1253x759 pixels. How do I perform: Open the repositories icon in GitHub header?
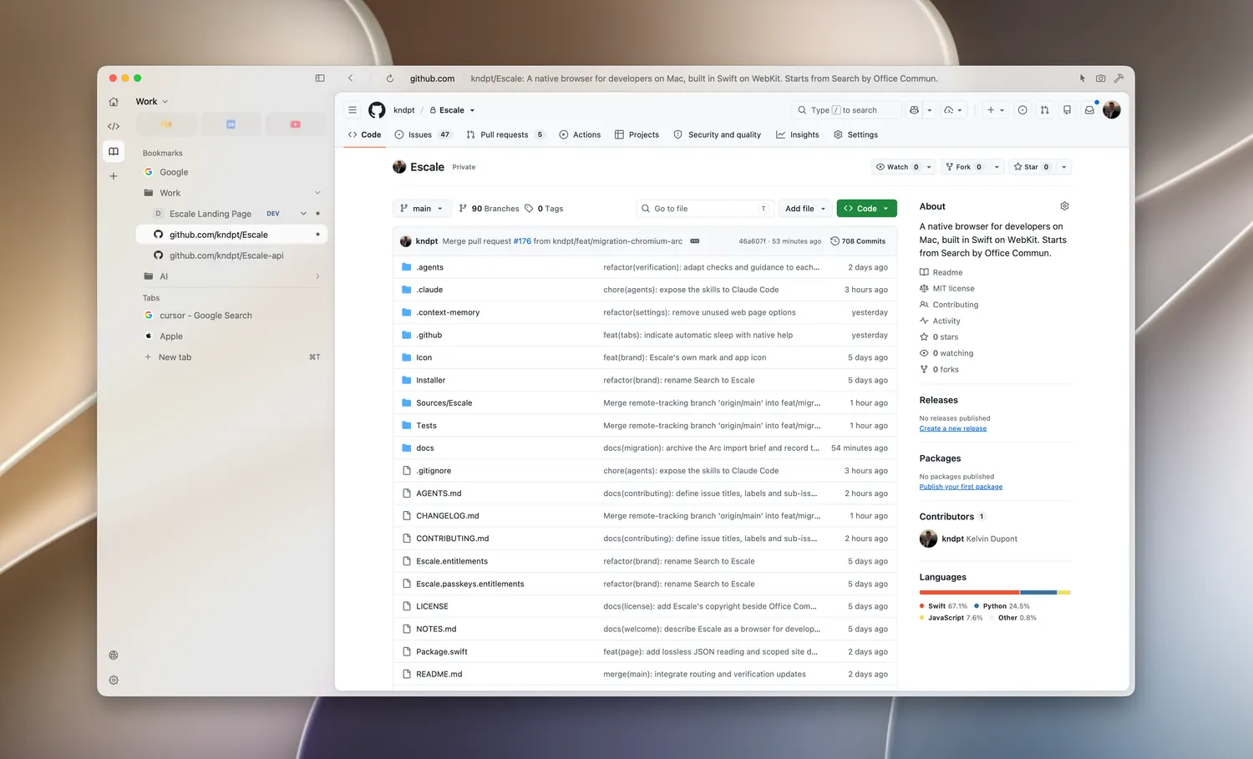pos(1068,110)
